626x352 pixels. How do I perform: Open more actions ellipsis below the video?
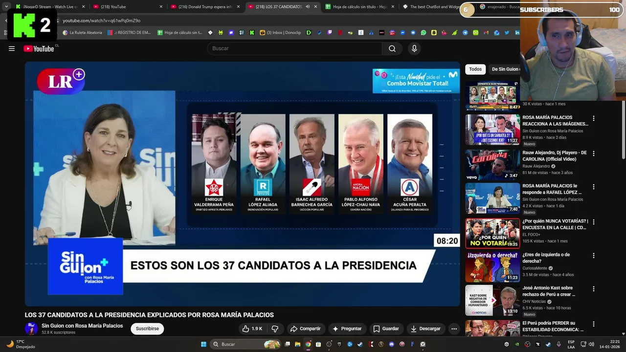coord(454,329)
